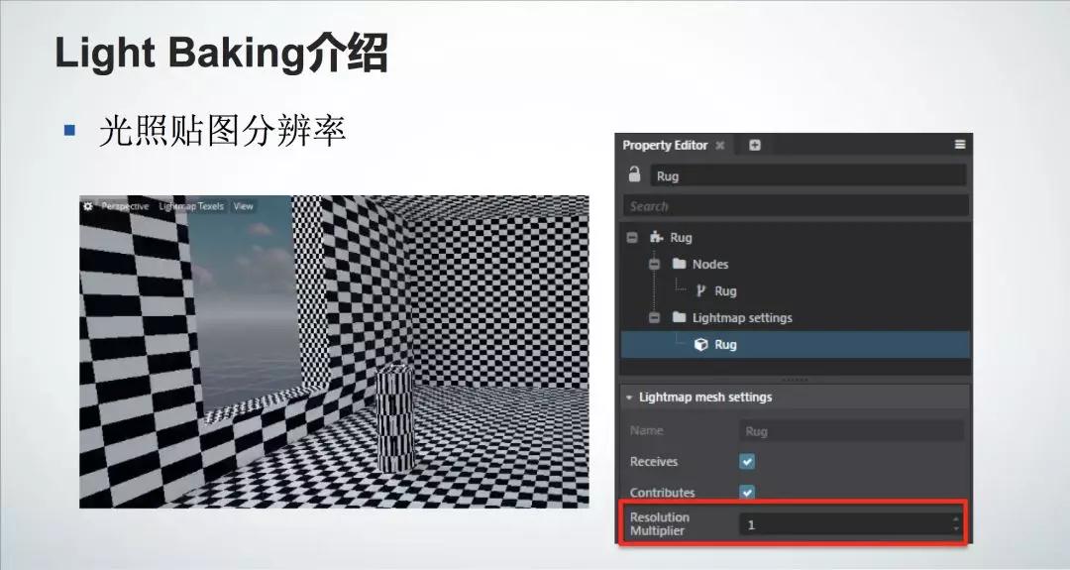The height and width of the screenshot is (570, 1070).
Task: Collapse the Nodes folder
Action: [x=655, y=264]
